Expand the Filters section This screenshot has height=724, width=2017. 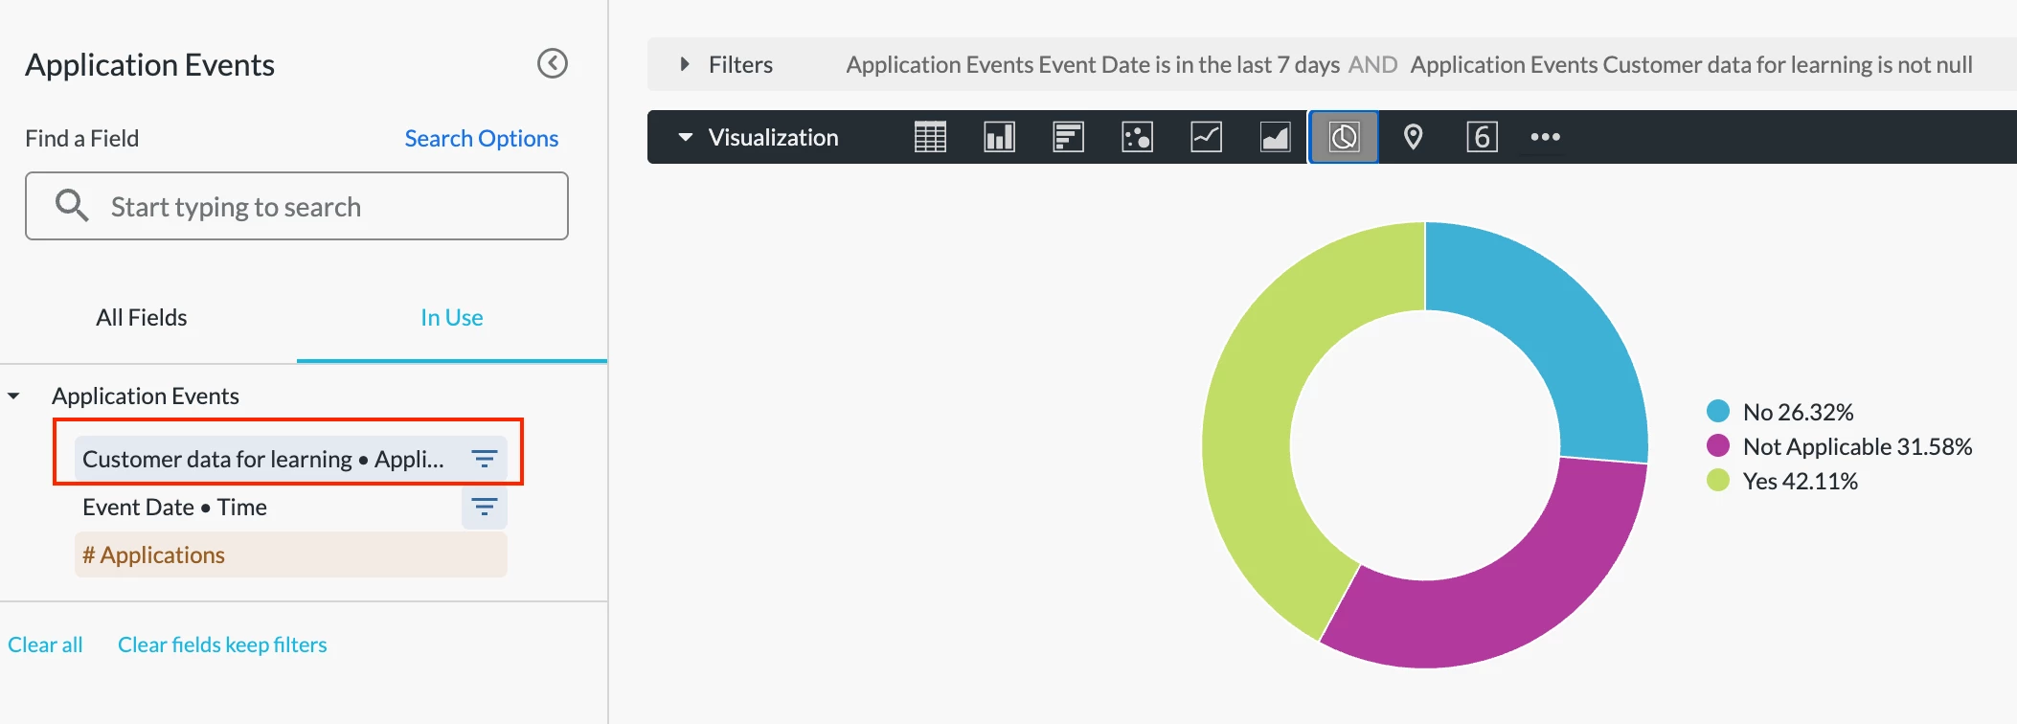tap(685, 64)
